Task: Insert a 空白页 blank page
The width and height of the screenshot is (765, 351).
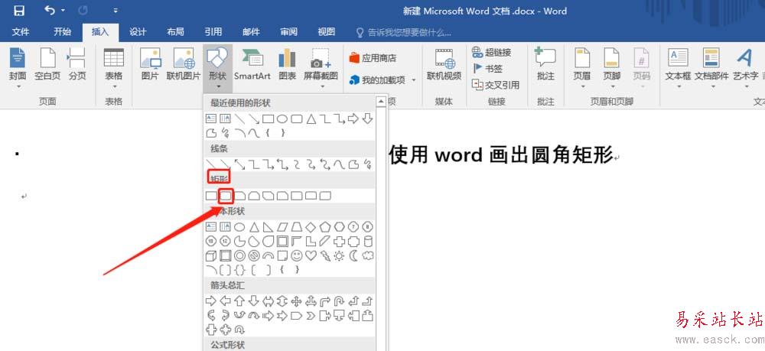Action: tap(47, 64)
